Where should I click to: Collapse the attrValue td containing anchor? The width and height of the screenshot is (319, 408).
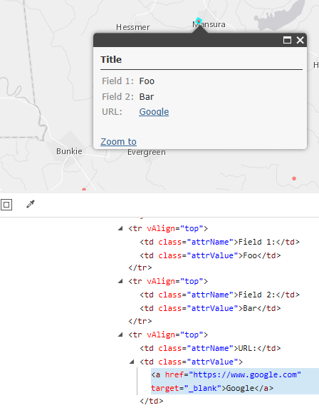pyautogui.click(x=132, y=362)
